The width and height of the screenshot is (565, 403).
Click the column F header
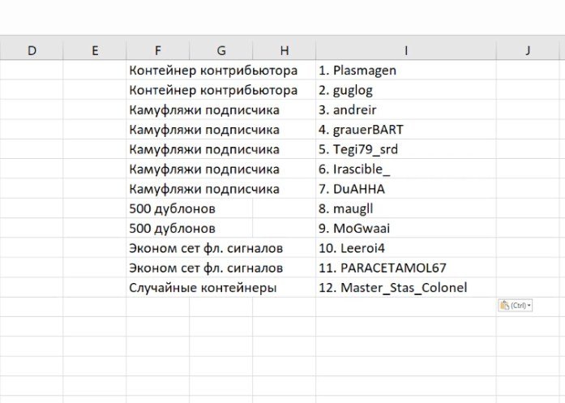click(157, 50)
